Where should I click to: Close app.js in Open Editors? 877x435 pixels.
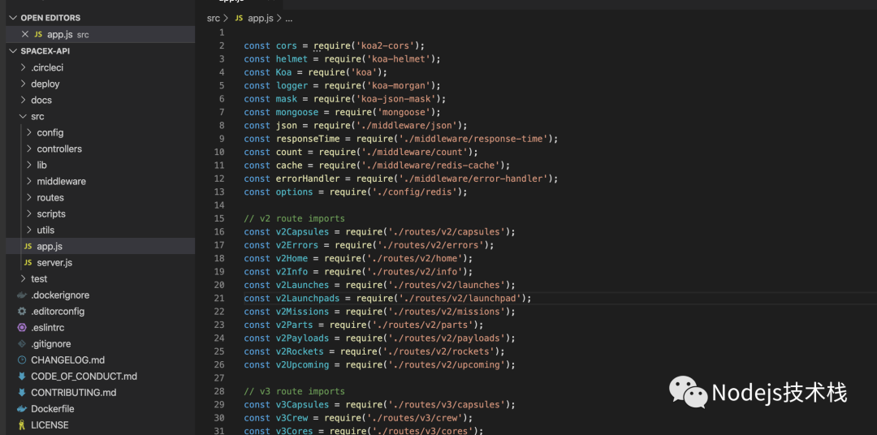(24, 35)
